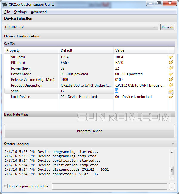
Task: Click the Value column header
Action: [x=141, y=50]
